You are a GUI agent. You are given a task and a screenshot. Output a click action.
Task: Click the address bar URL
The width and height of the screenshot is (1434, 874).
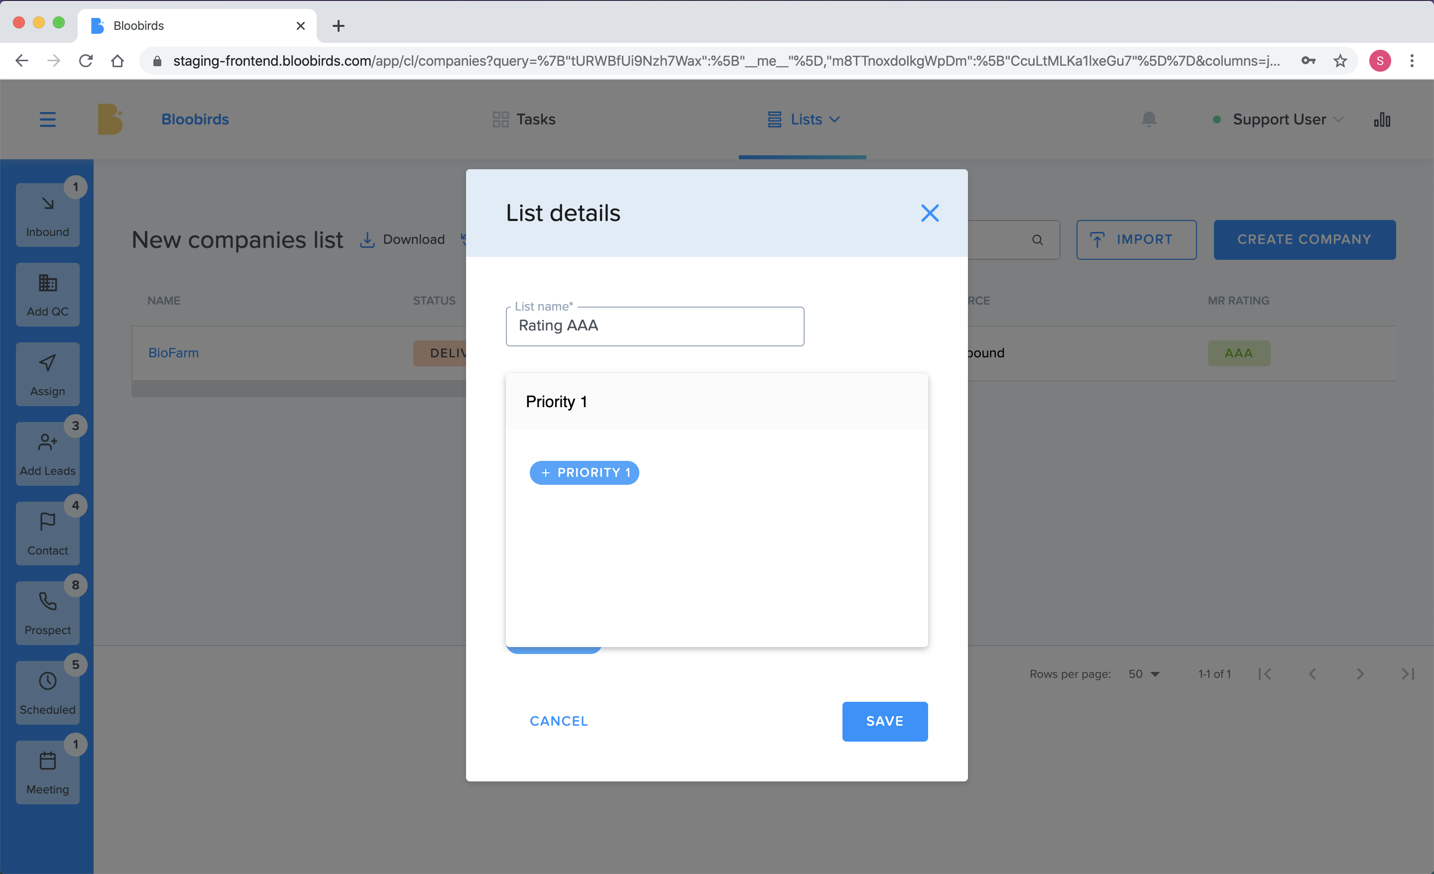click(726, 61)
